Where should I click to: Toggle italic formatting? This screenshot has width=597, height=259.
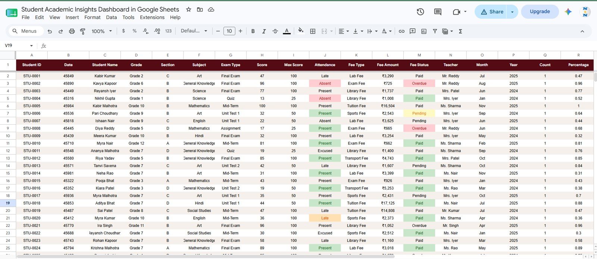tap(264, 31)
